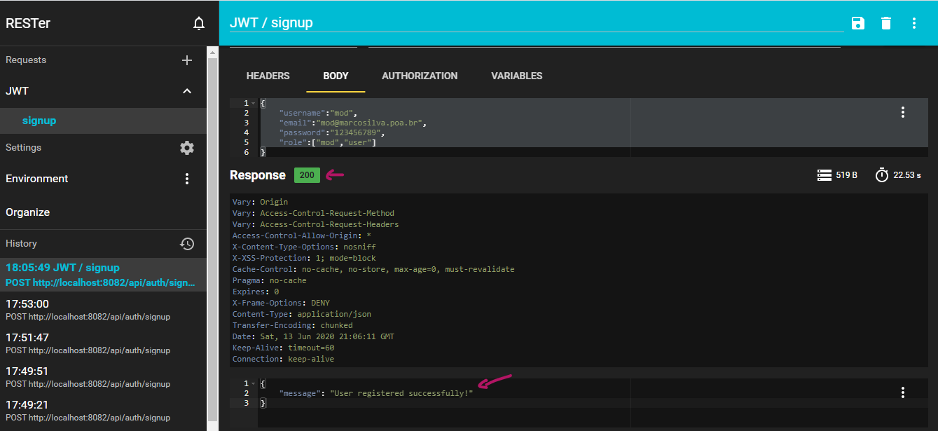Click the response size icon beside 519 B
The height and width of the screenshot is (431, 938).
(x=824, y=175)
